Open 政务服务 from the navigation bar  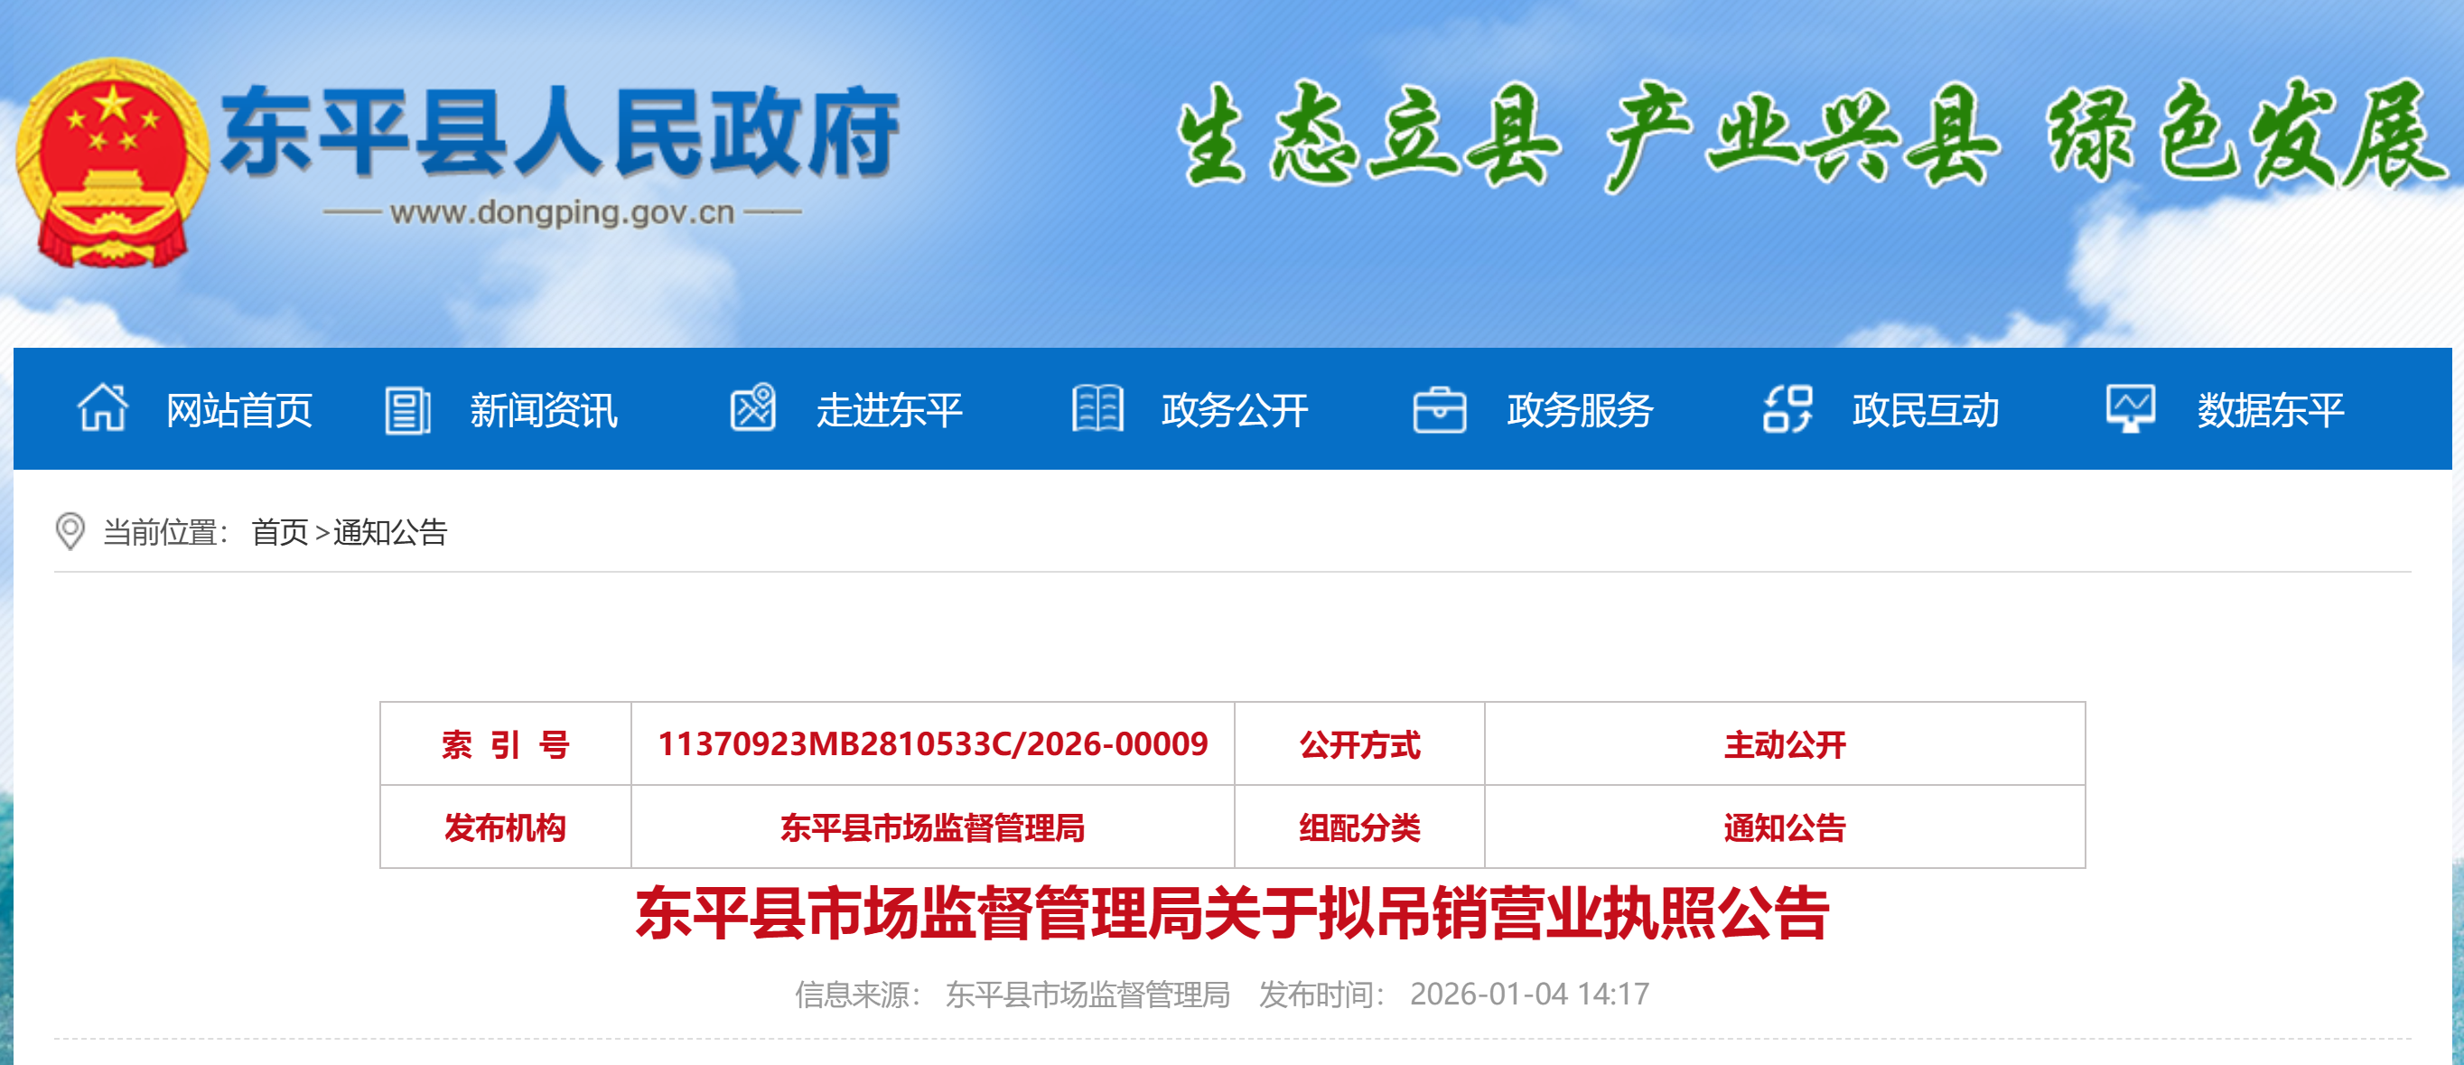point(1579,410)
